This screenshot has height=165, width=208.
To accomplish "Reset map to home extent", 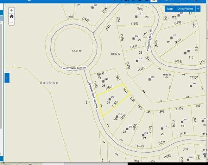I will [x=12, y=16].
